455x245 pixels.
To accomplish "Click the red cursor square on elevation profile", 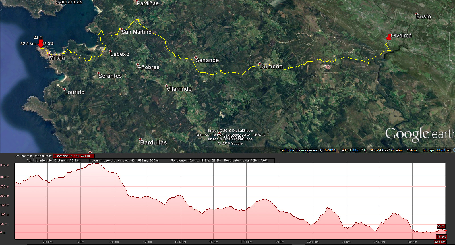I will pos(446,230).
